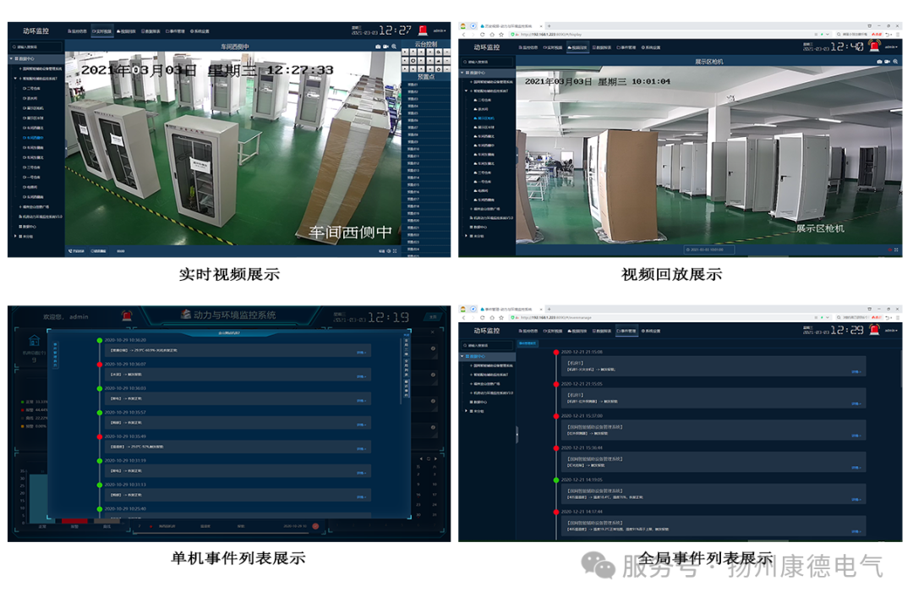Click the alarm siren in the global events screen
Viewport: 913px width, 603px height.
tap(874, 330)
